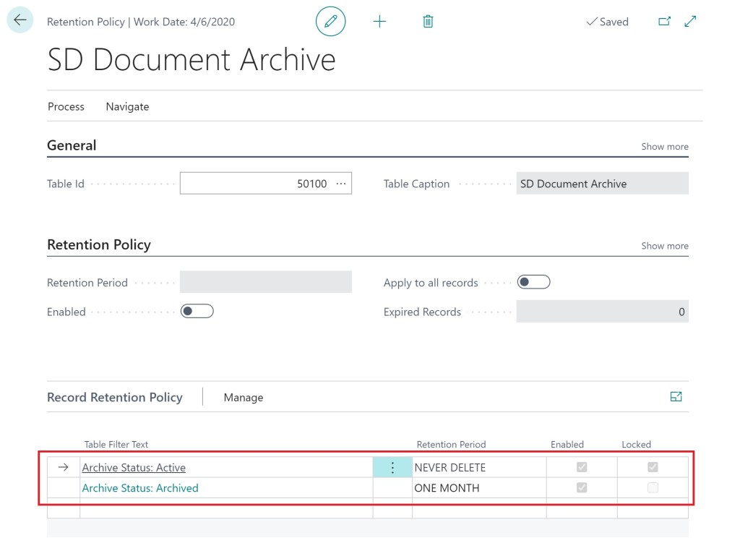The height and width of the screenshot is (538, 740).
Task: Click the plus icon to create new
Action: 379,22
